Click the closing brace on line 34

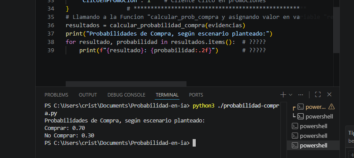(67, 9)
